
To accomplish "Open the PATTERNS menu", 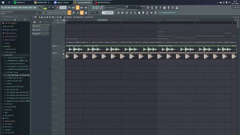I will (x=14, y=7).
